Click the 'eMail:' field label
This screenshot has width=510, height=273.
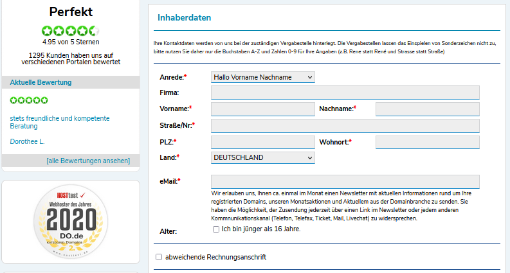(170, 181)
